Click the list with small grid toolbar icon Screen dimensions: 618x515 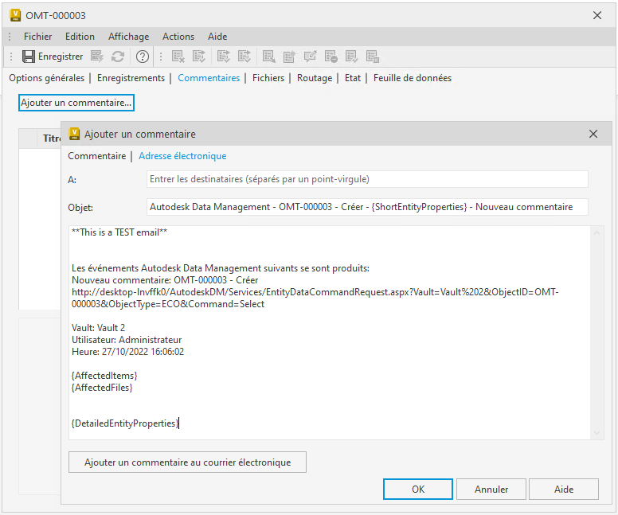click(x=373, y=57)
